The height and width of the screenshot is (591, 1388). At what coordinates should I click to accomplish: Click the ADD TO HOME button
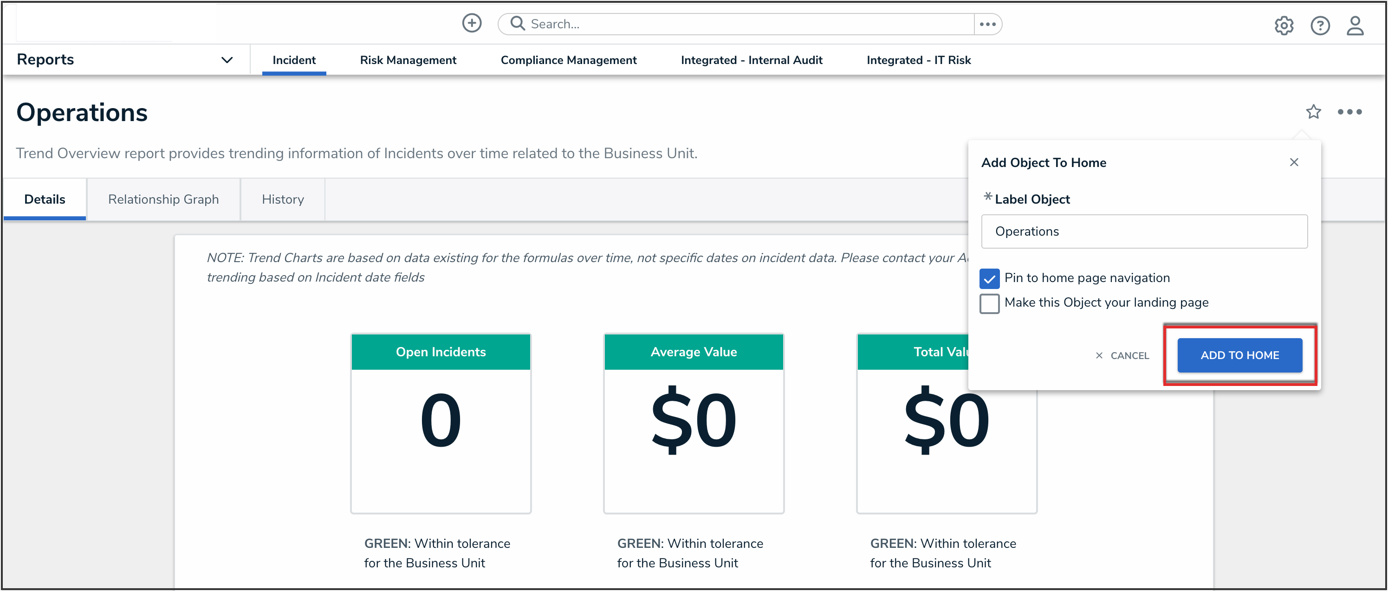point(1239,355)
